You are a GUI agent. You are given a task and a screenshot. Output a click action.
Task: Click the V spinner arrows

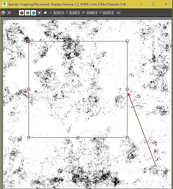click(79, 13)
